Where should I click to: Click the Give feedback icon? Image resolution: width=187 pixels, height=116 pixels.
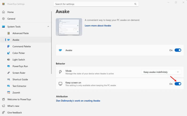3,113
